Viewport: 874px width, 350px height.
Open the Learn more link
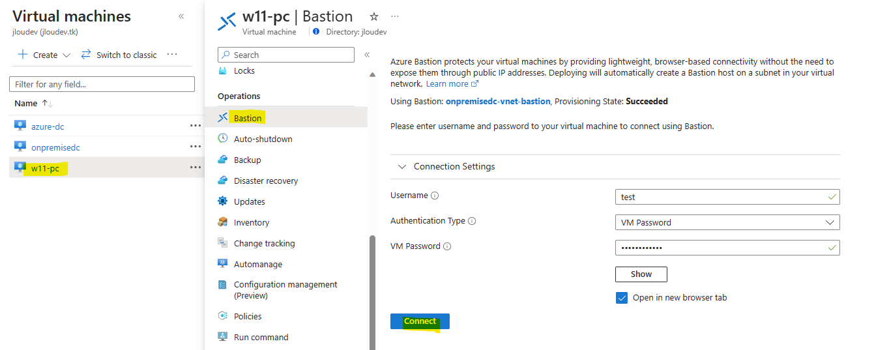[x=452, y=84]
